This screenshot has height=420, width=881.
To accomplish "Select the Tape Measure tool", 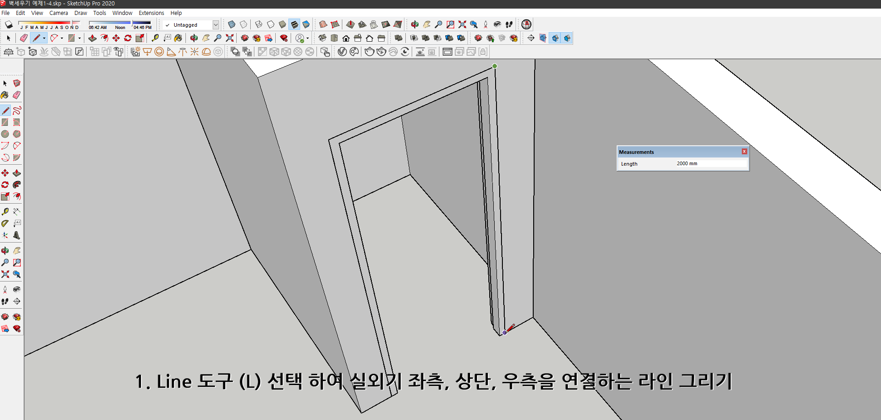I will (155, 38).
